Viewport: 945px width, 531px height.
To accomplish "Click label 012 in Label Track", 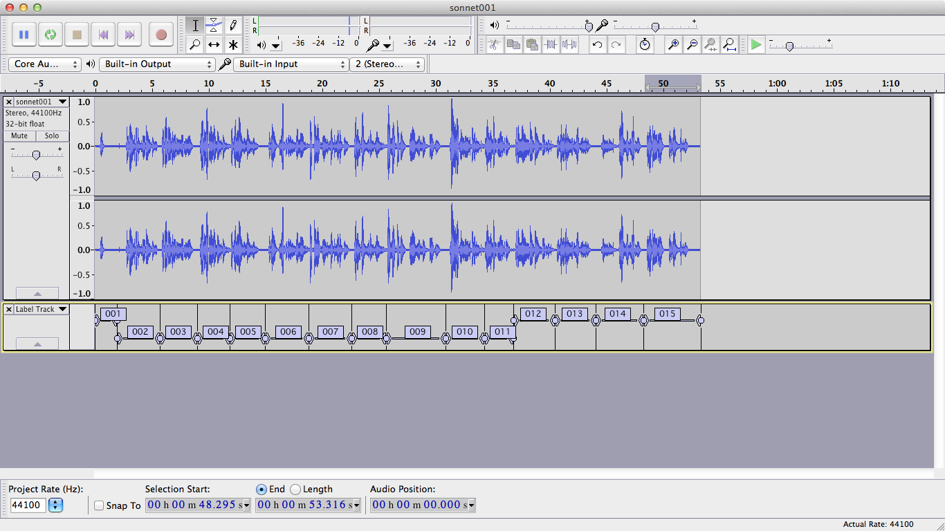I will coord(533,314).
